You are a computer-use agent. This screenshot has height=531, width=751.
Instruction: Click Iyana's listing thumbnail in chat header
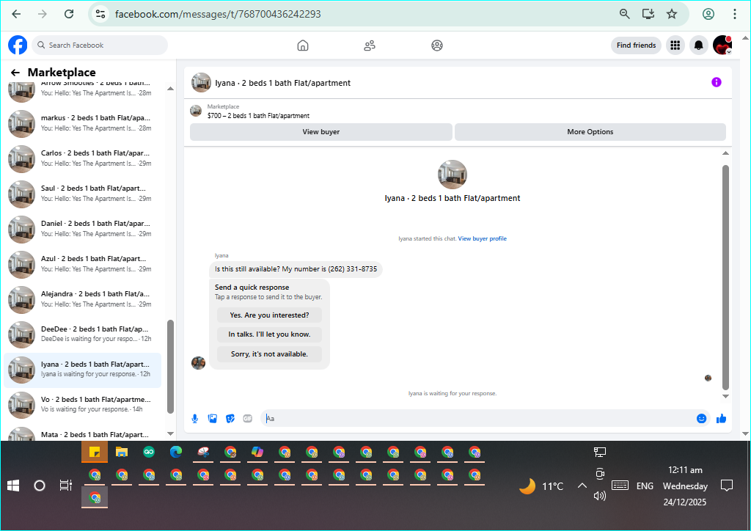[x=201, y=82]
